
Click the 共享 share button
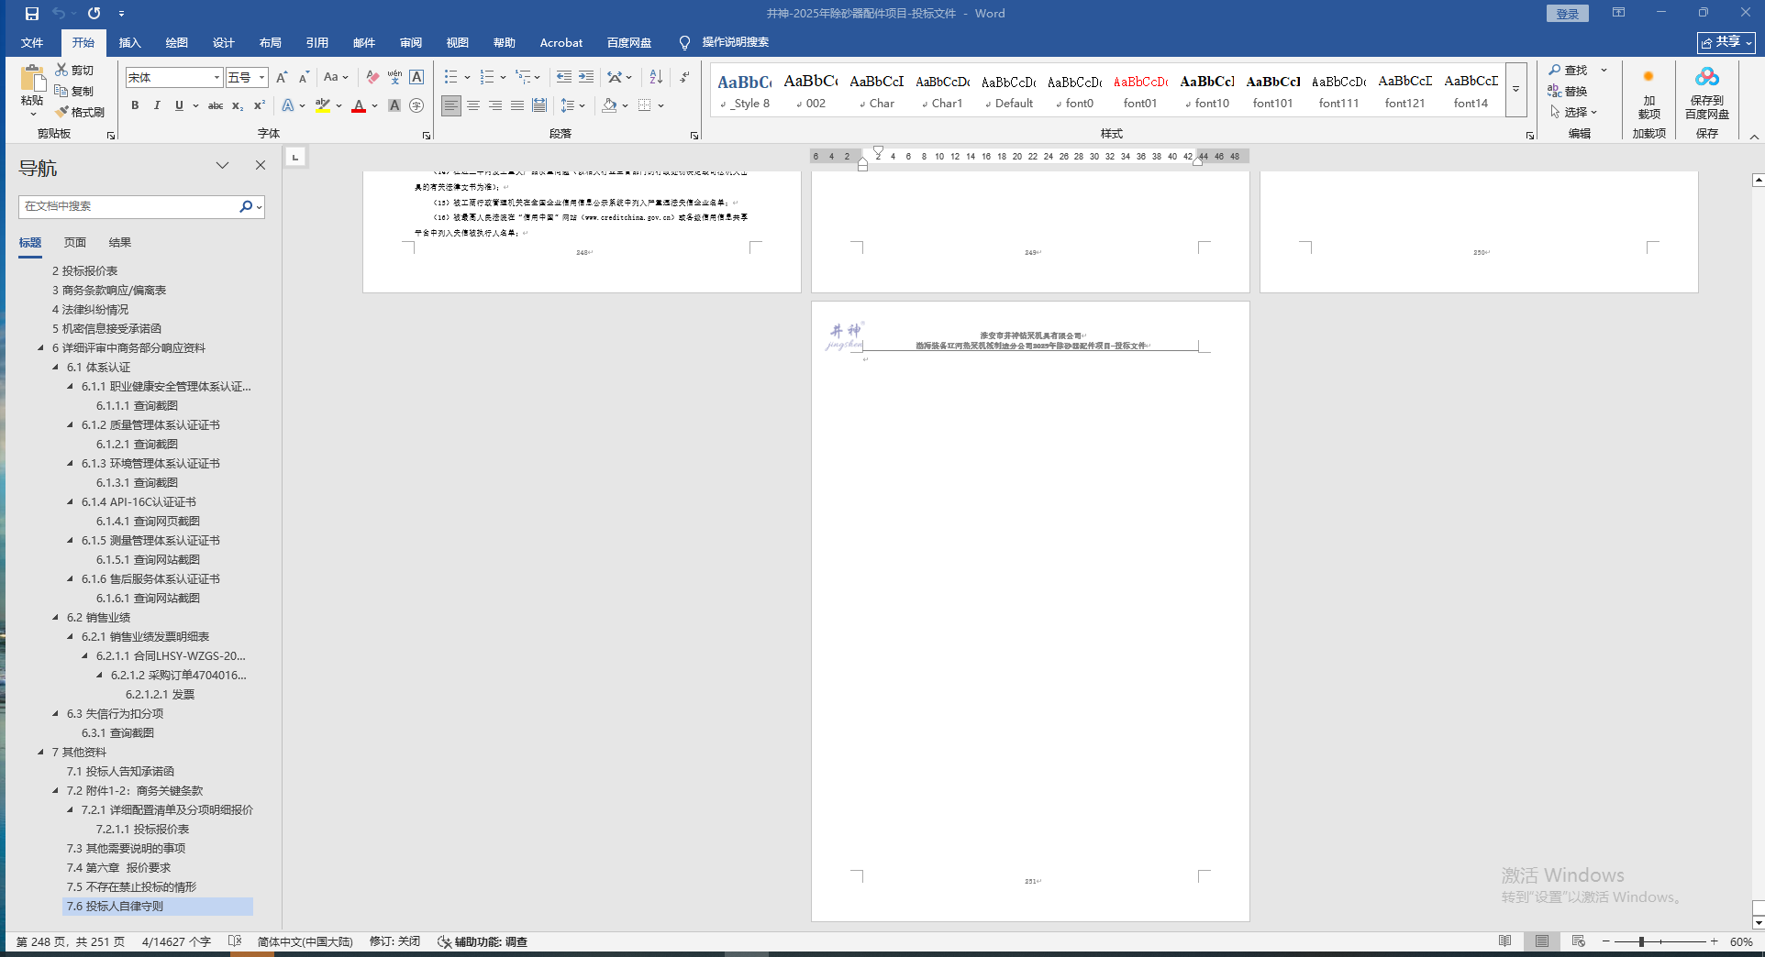pos(1726,42)
